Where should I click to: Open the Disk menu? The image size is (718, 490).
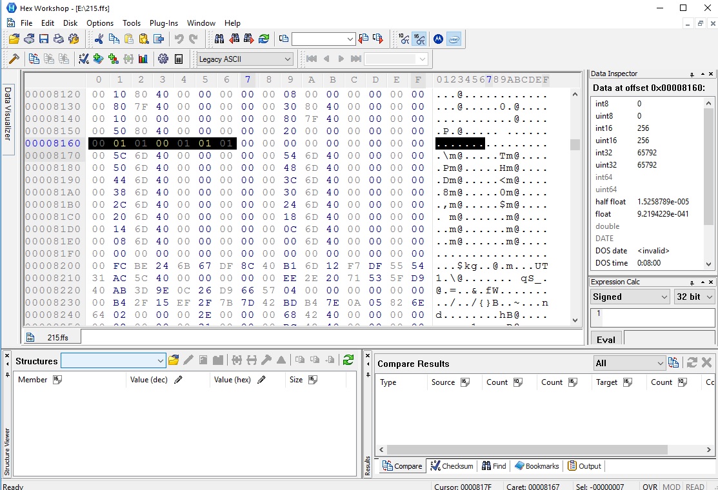(70, 23)
